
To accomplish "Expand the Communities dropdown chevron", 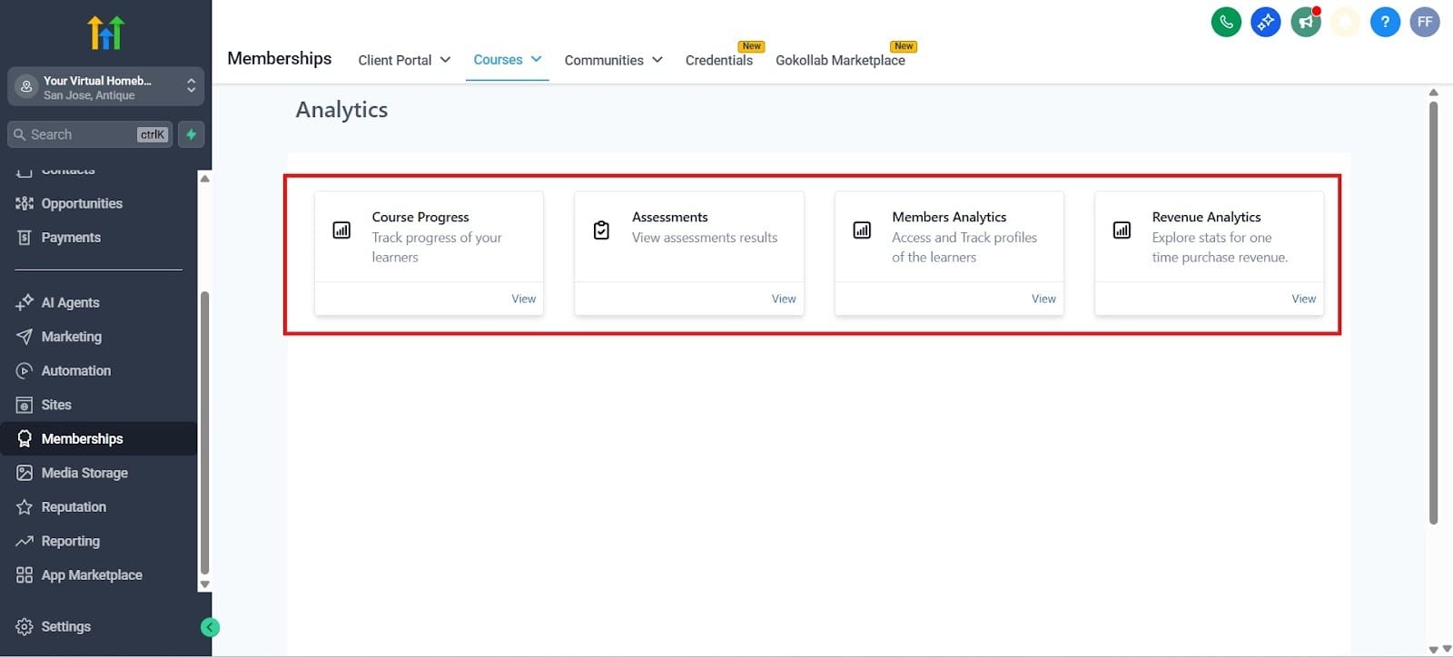I will [x=657, y=60].
